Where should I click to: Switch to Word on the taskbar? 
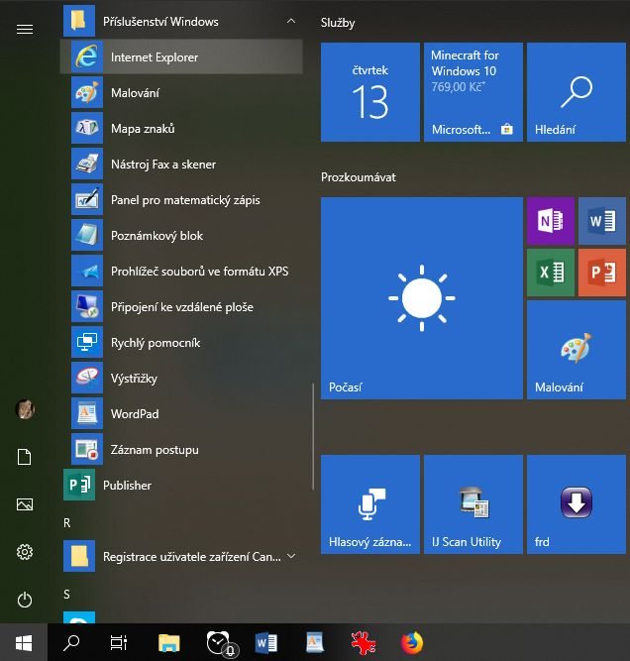tap(266, 642)
